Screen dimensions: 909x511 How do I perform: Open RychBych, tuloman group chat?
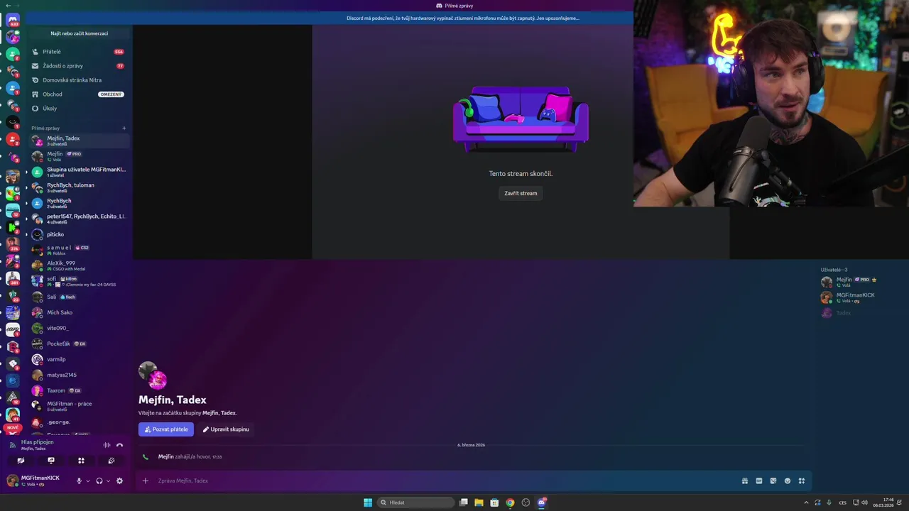(79, 187)
